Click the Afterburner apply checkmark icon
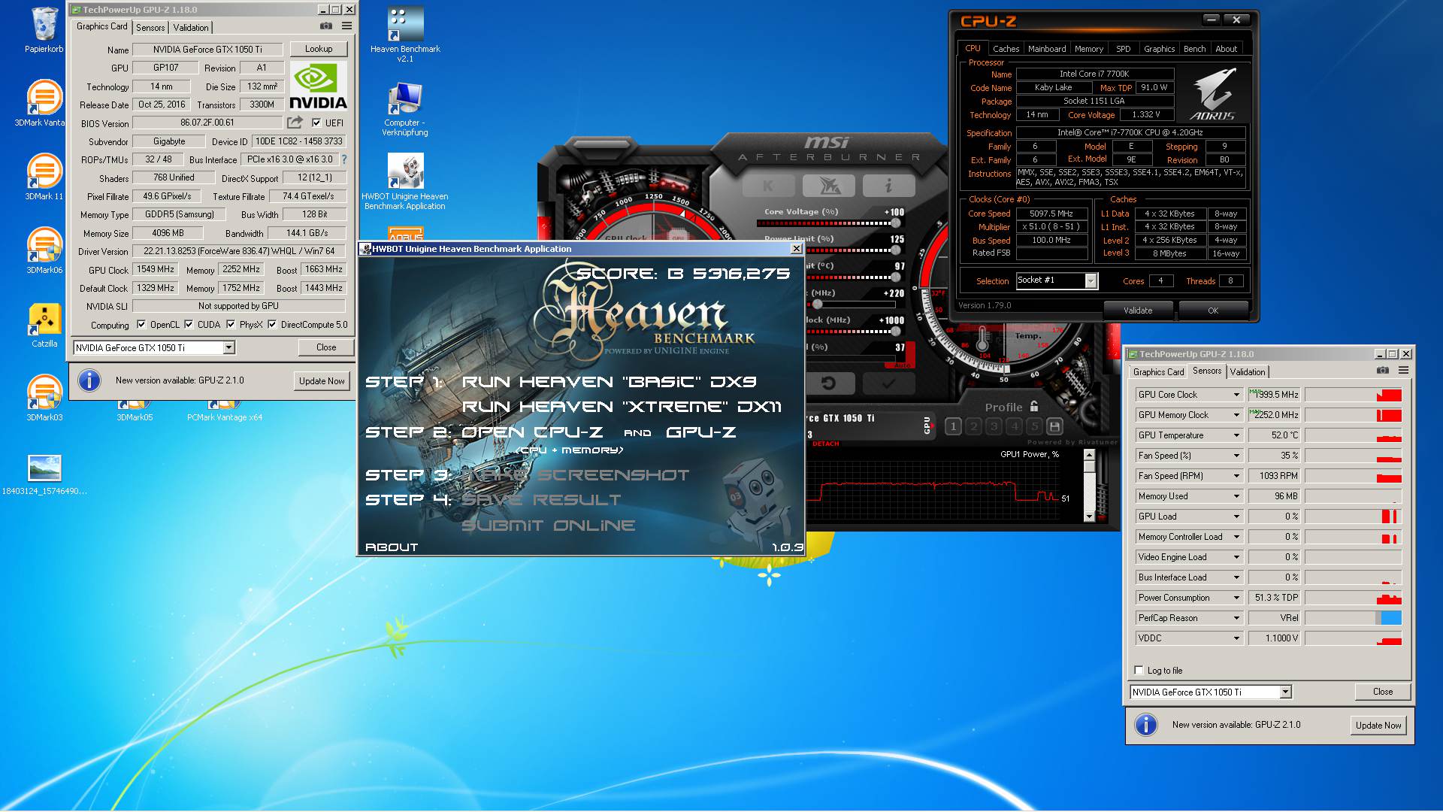The height and width of the screenshot is (812, 1443). pyautogui.click(x=888, y=383)
